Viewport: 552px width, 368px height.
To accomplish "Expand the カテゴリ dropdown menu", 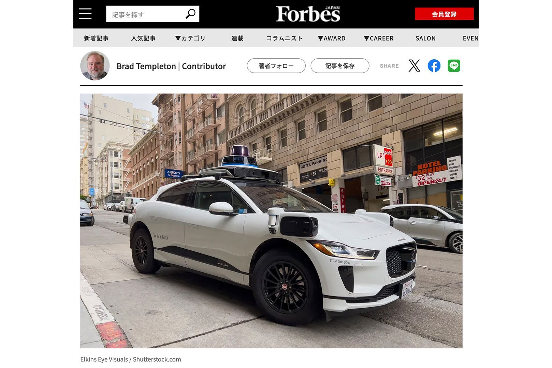I will (190, 38).
